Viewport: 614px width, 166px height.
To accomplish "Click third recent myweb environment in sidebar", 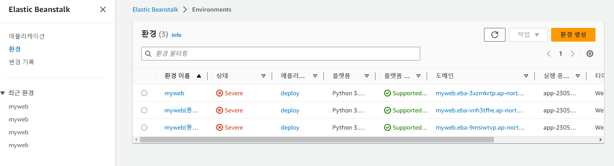I will point(19,132).
